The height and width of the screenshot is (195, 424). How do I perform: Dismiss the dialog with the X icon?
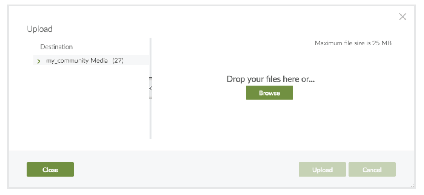pos(402,17)
